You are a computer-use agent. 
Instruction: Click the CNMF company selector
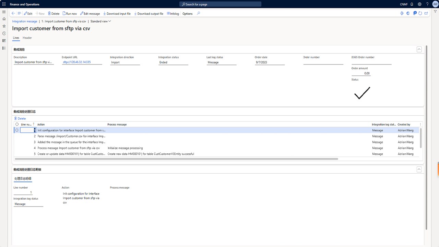click(x=404, y=4)
